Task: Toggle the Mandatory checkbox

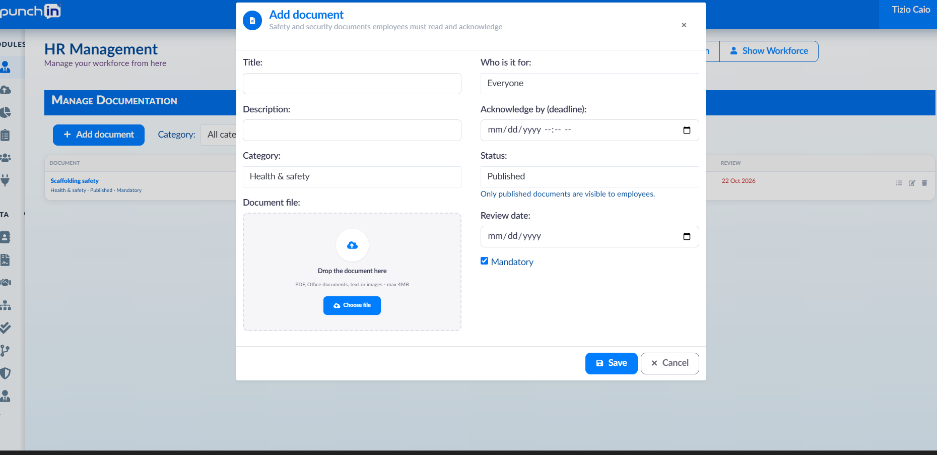Action: 485,261
